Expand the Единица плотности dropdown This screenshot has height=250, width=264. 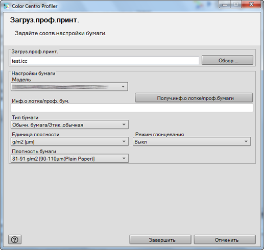click(69, 141)
